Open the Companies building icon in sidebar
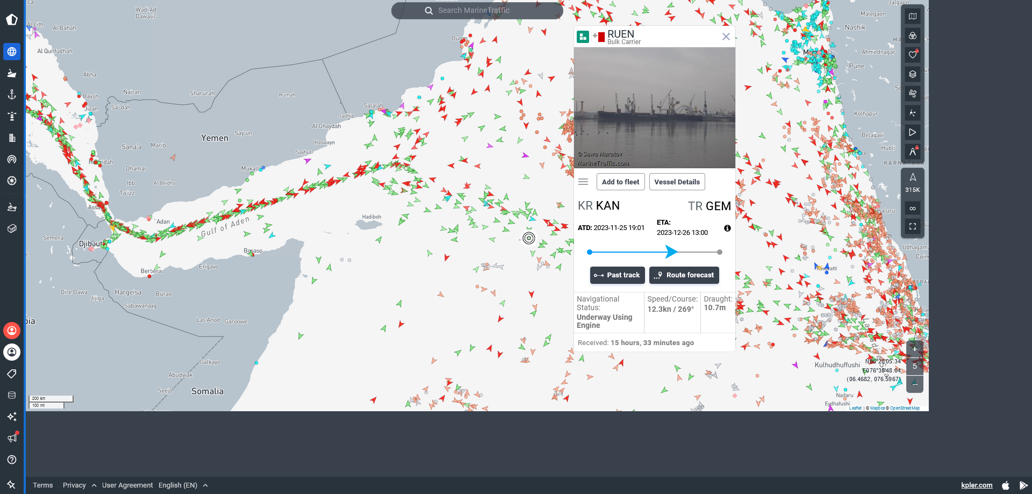1032x494 pixels. click(12, 138)
